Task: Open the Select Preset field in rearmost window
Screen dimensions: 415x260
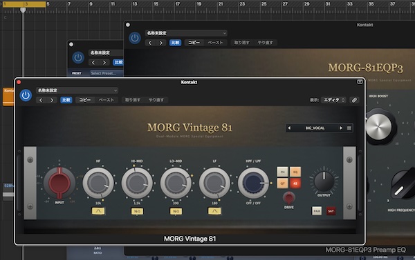Action: pyautogui.click(x=107, y=73)
